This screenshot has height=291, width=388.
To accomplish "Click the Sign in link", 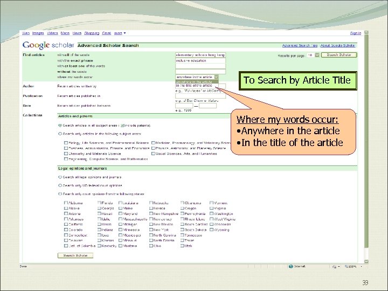I will [356, 33].
